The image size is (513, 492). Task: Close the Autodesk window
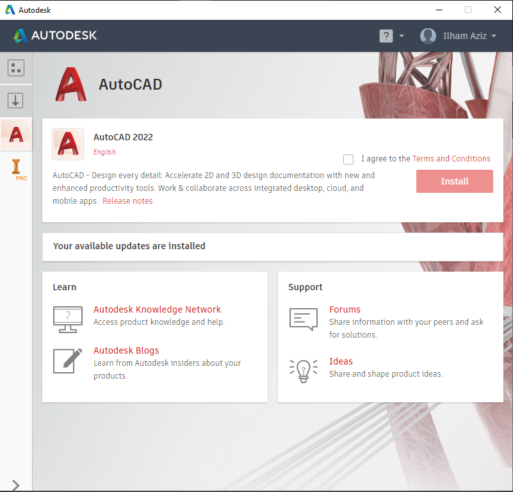point(498,10)
